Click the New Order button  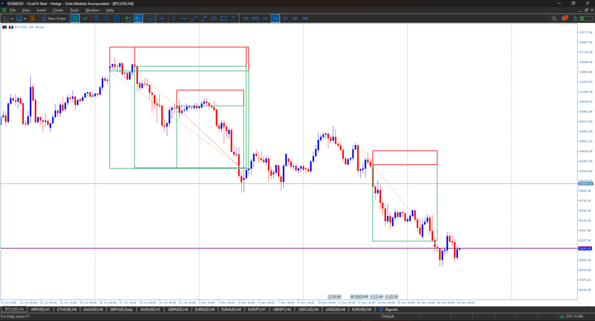point(53,19)
